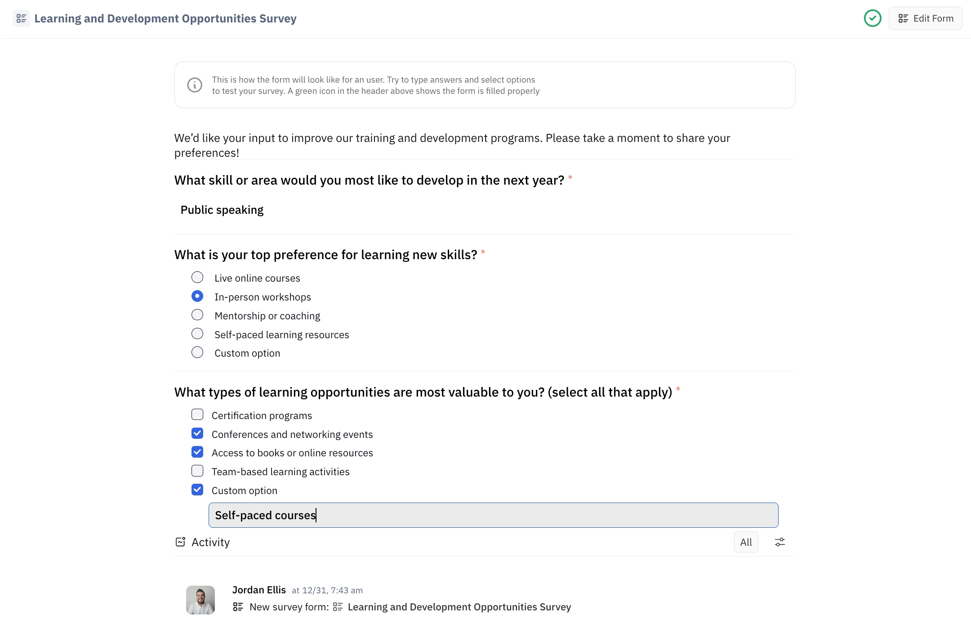971x627 pixels.
Task: Check the "Team-based learning activities" checkbox
Action: tap(197, 470)
